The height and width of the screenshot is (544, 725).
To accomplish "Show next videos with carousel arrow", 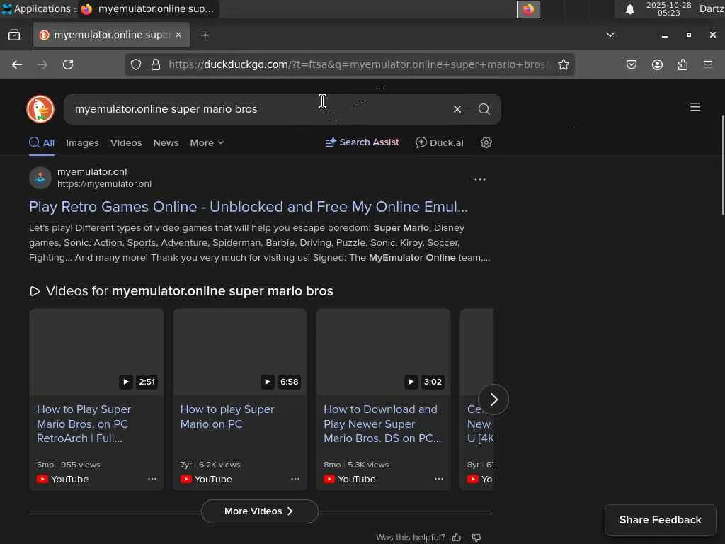I will (x=493, y=399).
